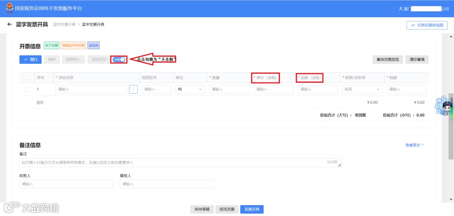
Task: Click the 价税合计（小写） total value
Action: pyautogui.click(x=420, y=115)
